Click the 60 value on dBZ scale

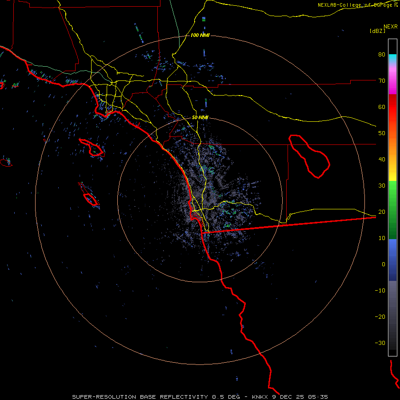(x=382, y=107)
